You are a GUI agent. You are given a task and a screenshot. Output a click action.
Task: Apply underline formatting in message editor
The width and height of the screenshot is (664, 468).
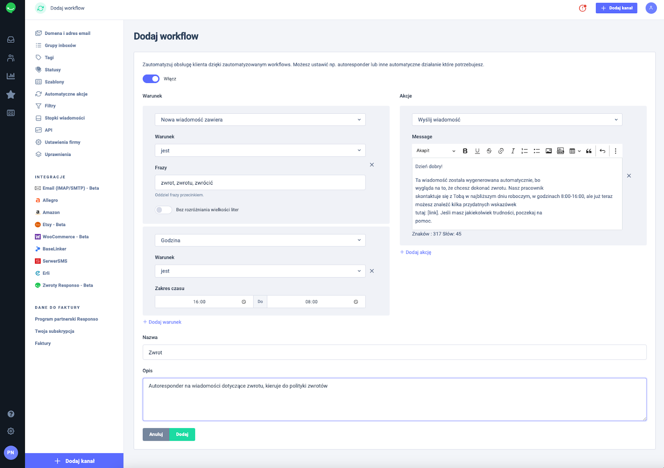[477, 151]
